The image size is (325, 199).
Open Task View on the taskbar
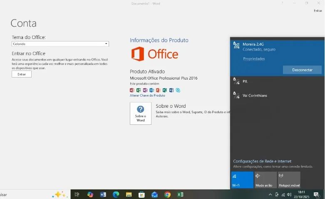click(x=77, y=194)
